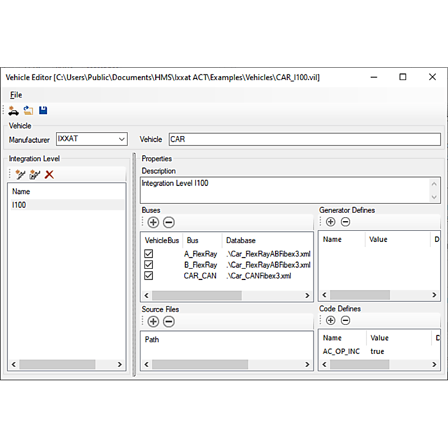This screenshot has width=448, height=448.
Task: Remove a Generator Define with minus button
Action: click(x=345, y=222)
